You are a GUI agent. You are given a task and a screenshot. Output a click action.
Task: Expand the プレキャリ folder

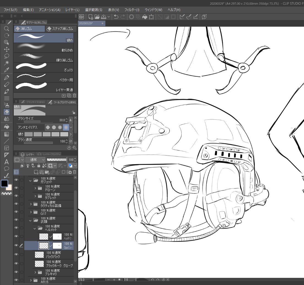point(35,272)
